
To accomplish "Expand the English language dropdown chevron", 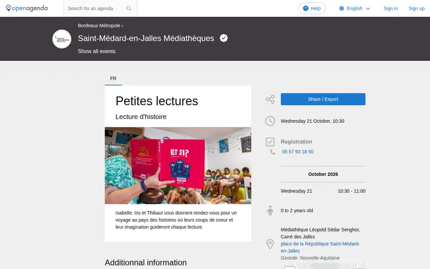I will (368, 8).
